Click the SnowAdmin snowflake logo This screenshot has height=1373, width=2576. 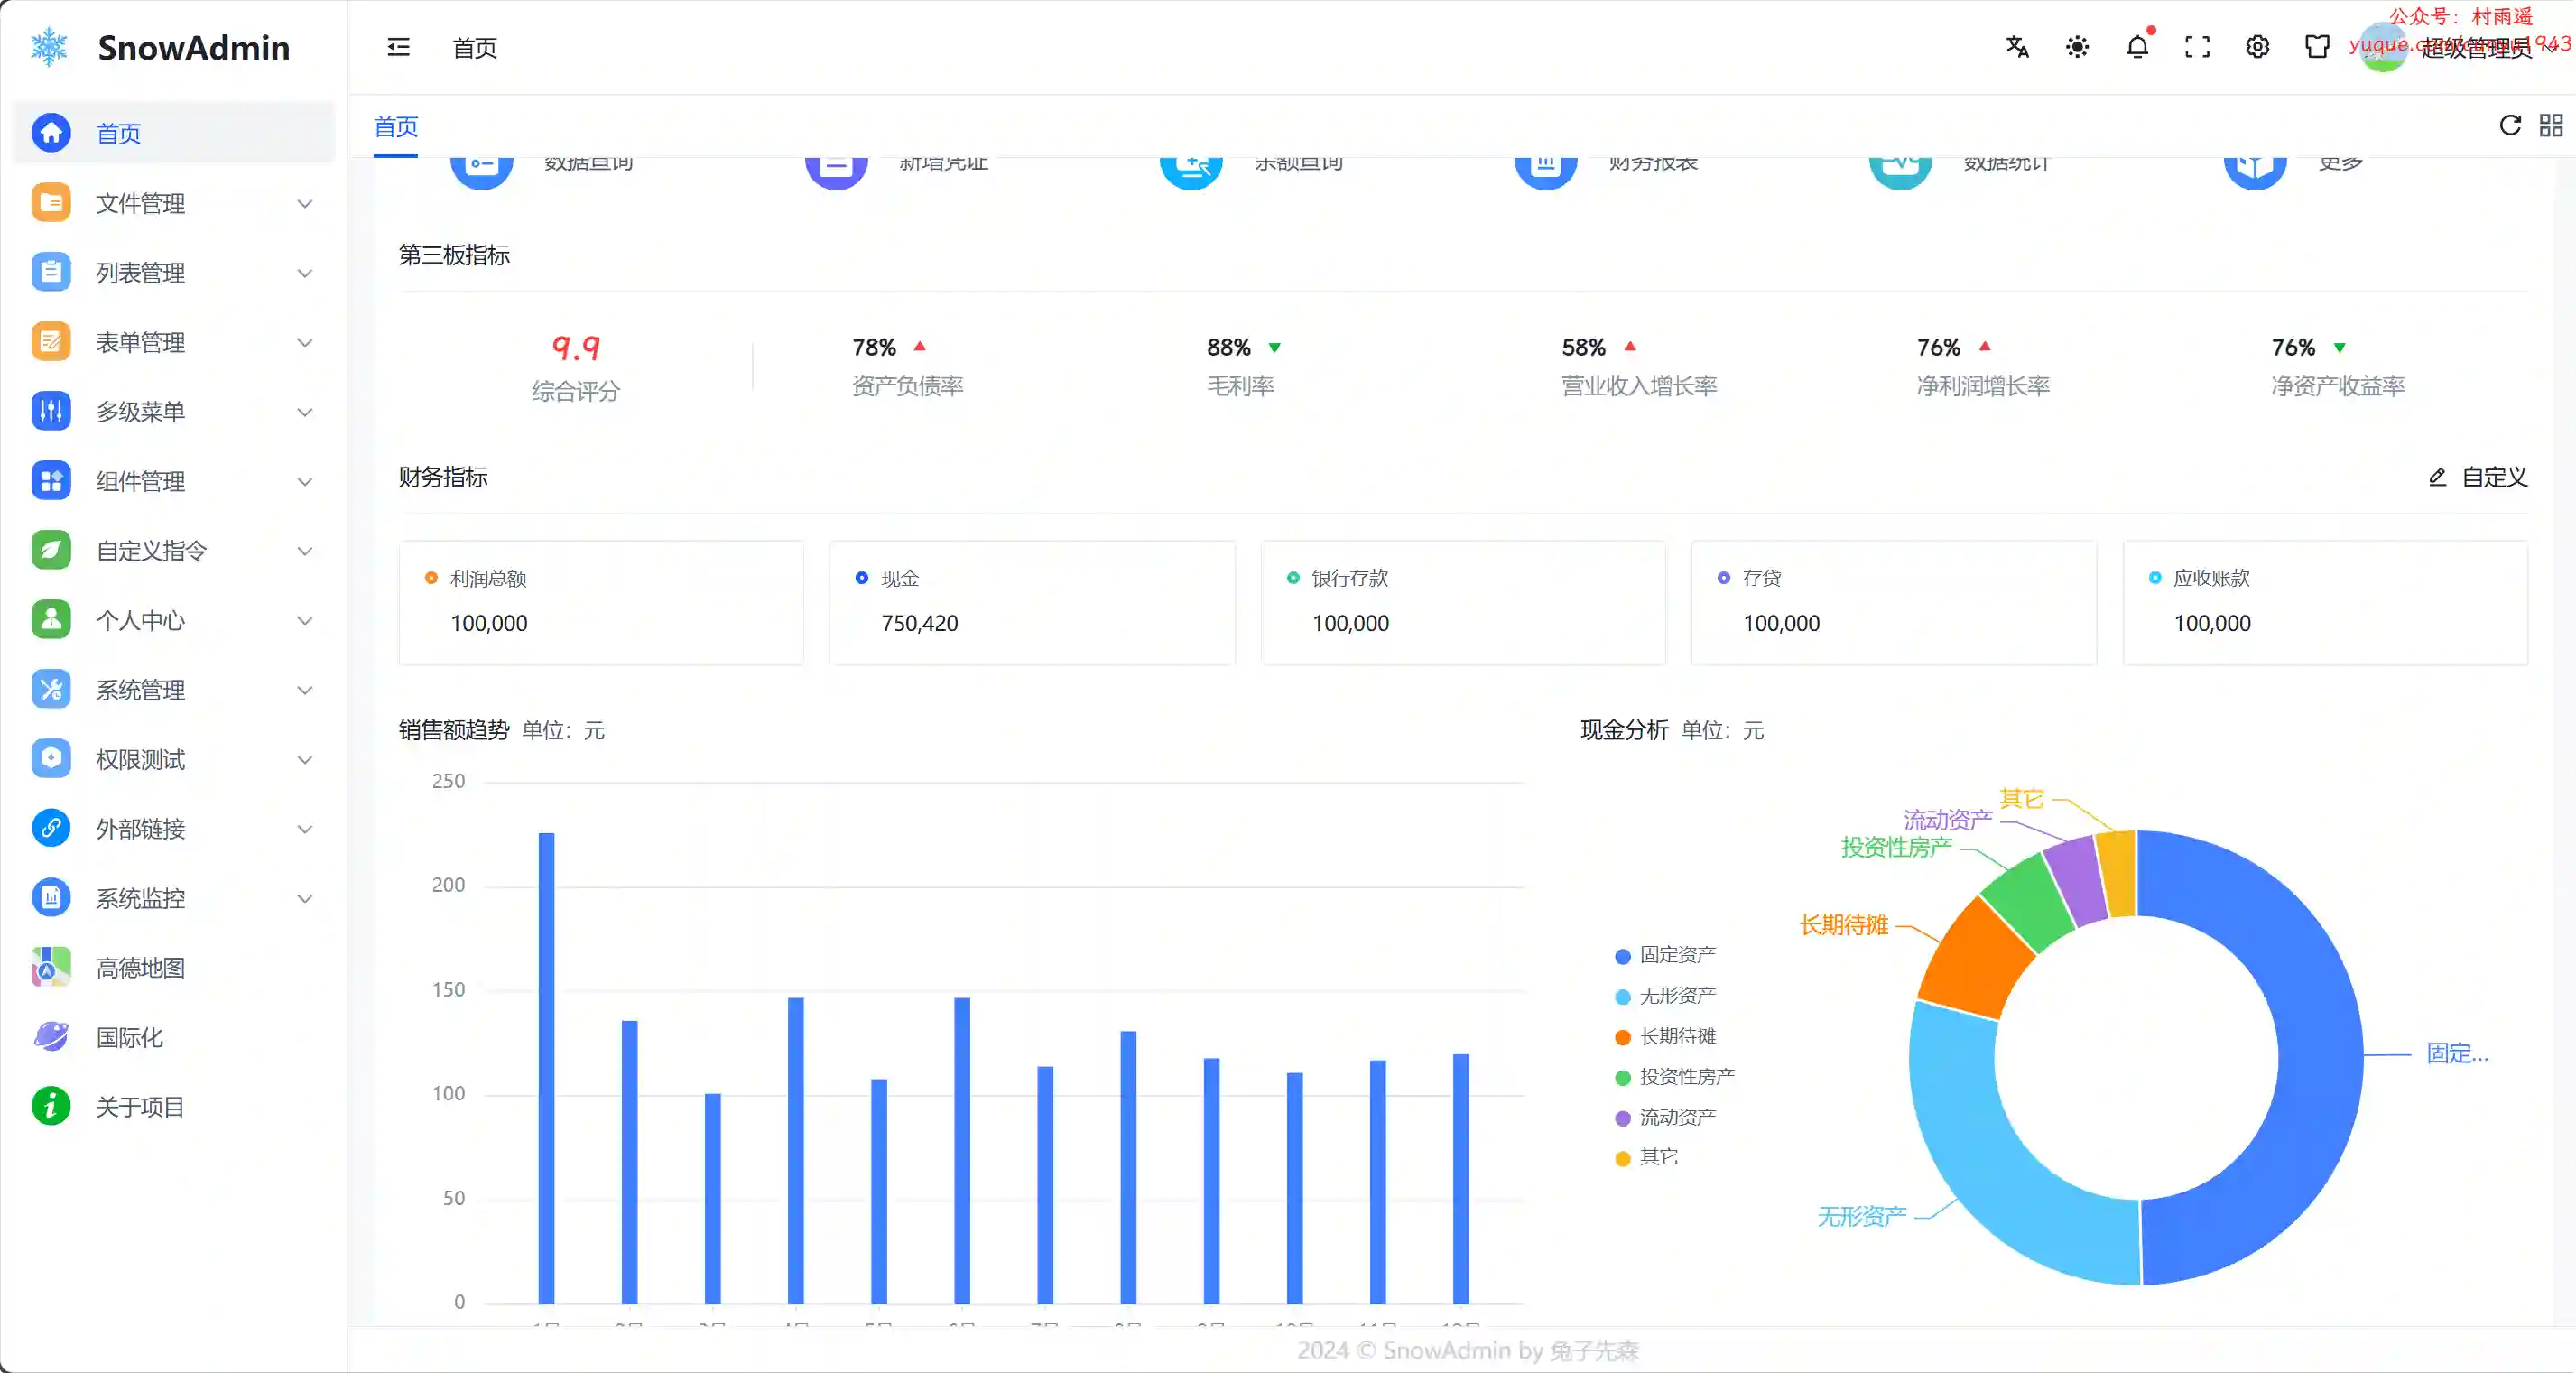click(x=49, y=47)
